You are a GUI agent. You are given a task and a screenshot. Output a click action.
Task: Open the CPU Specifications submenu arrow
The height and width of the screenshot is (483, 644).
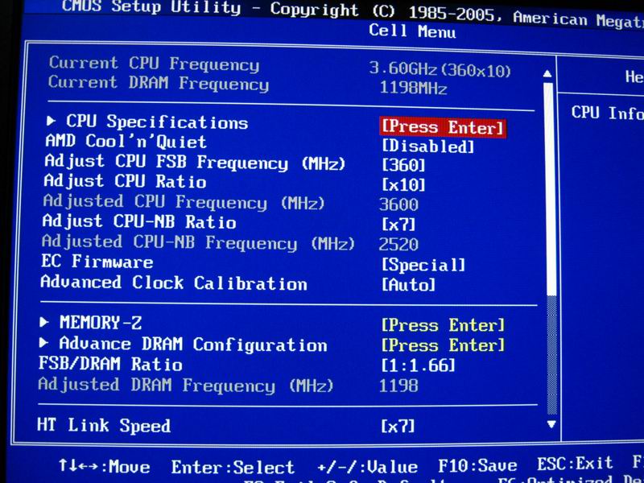tap(52, 122)
